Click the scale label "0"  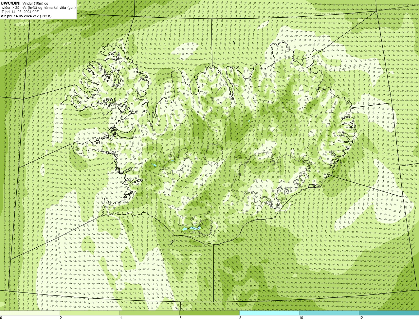point(1,318)
